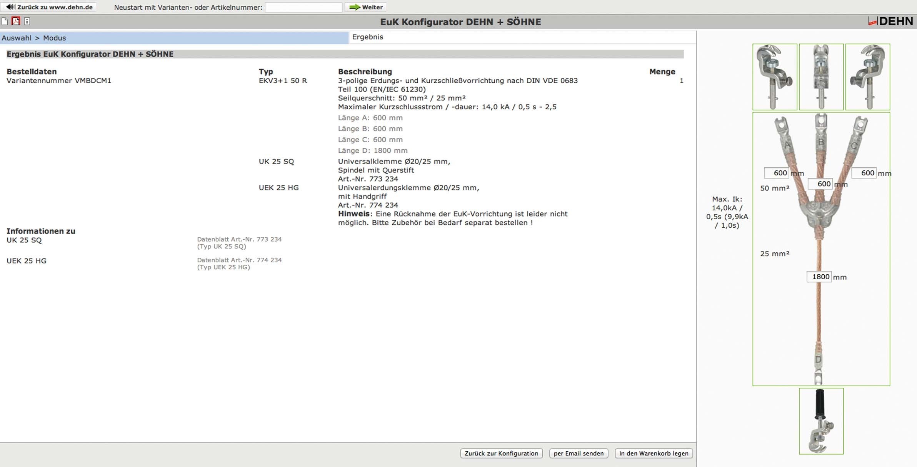The height and width of the screenshot is (467, 917).
Task: Click the blank document icon
Action: point(5,21)
